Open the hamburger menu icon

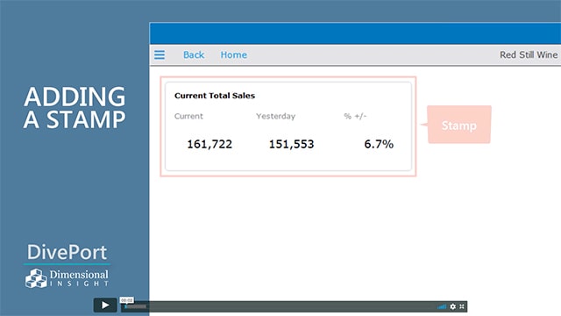click(160, 54)
